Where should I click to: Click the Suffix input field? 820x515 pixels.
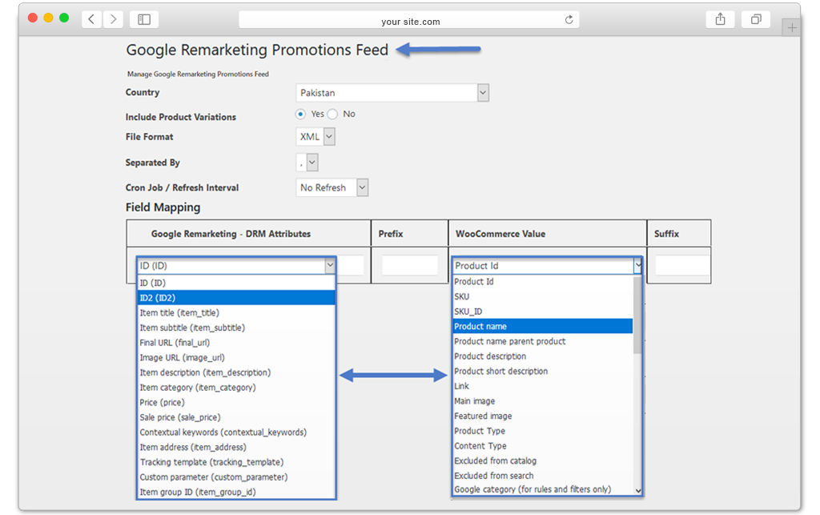pyautogui.click(x=682, y=266)
